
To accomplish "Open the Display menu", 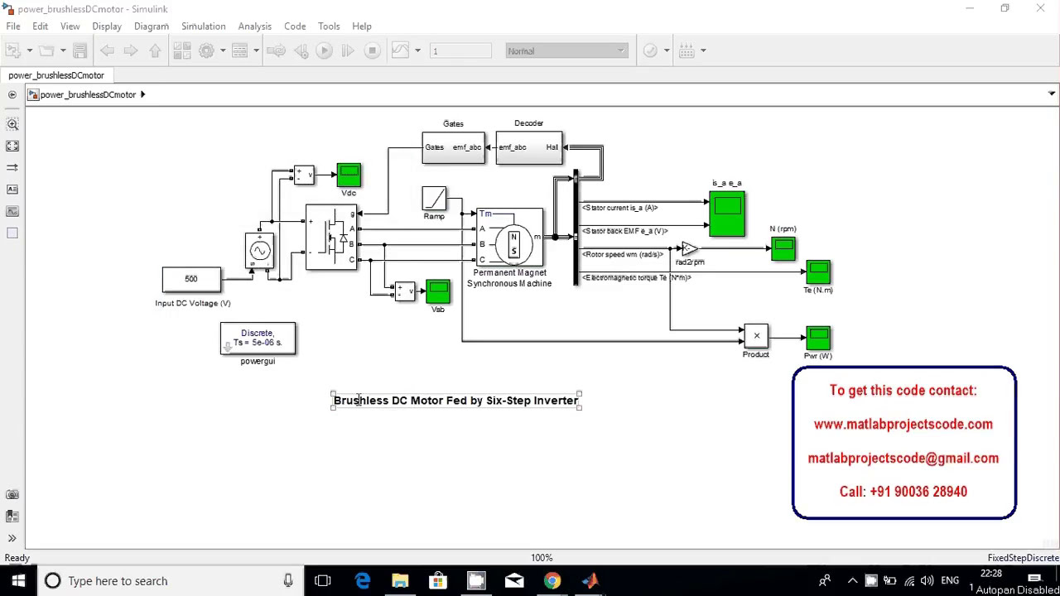I will 107,26.
